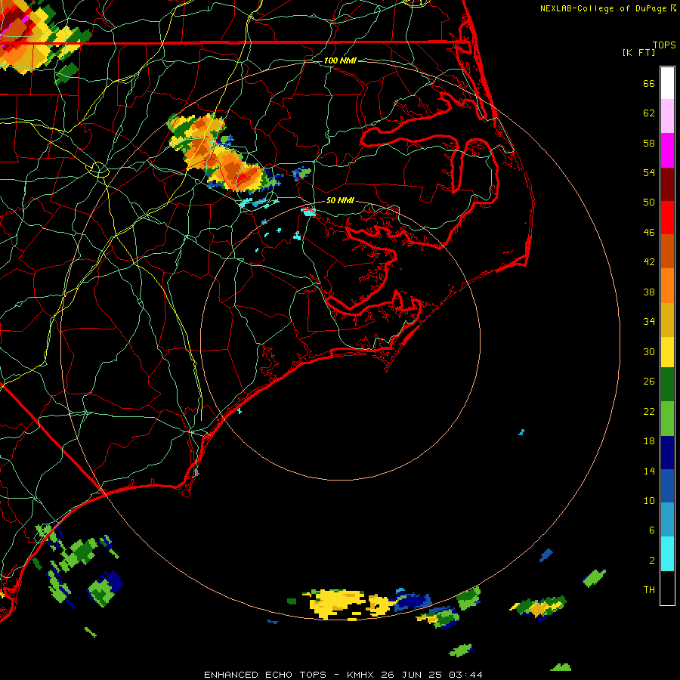The height and width of the screenshot is (680, 680).
Task: Click the "26 JUN 25" date text
Action: (x=411, y=675)
